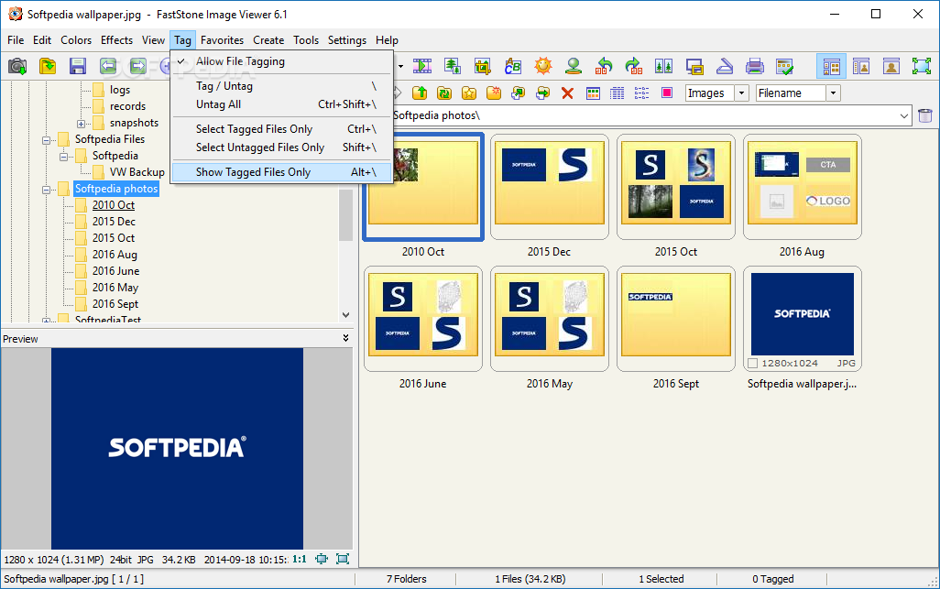Image resolution: width=940 pixels, height=589 pixels.
Task: Select the 2016 Aug folder in tree
Action: [x=115, y=255]
